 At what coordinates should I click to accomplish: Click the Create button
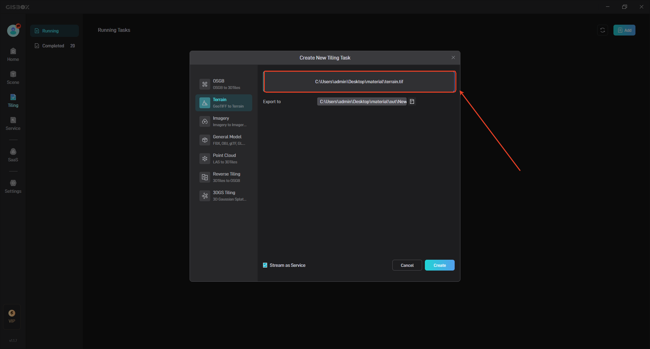440,265
